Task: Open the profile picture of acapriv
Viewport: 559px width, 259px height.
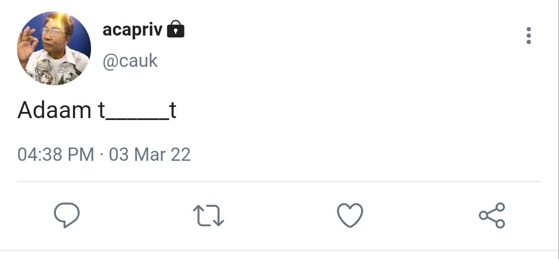Action: point(54,48)
